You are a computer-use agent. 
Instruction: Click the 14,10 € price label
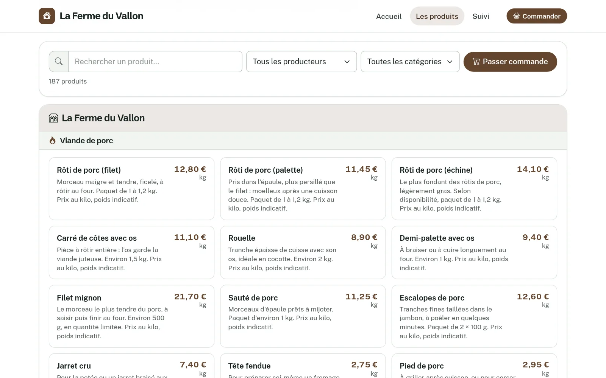[533, 169]
